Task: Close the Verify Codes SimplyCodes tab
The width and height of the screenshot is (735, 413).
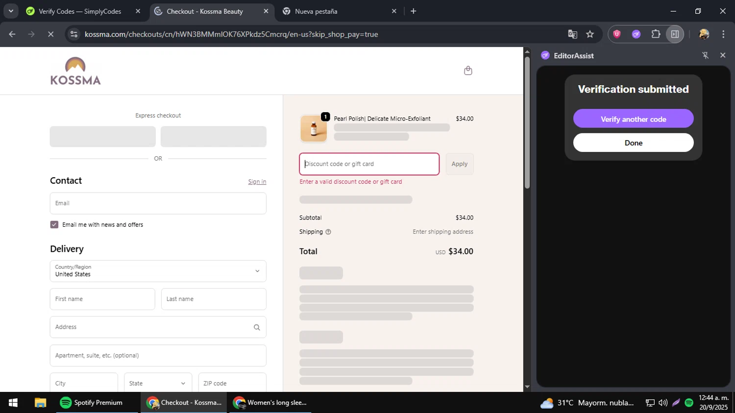Action: point(138,11)
